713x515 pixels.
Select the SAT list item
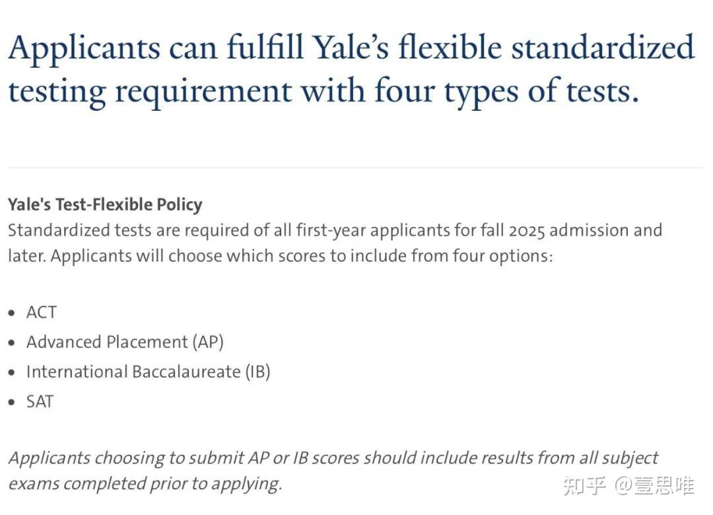(x=40, y=401)
